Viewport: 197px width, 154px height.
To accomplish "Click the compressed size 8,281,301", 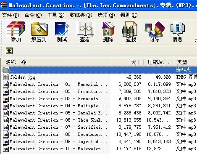I will [159, 106].
